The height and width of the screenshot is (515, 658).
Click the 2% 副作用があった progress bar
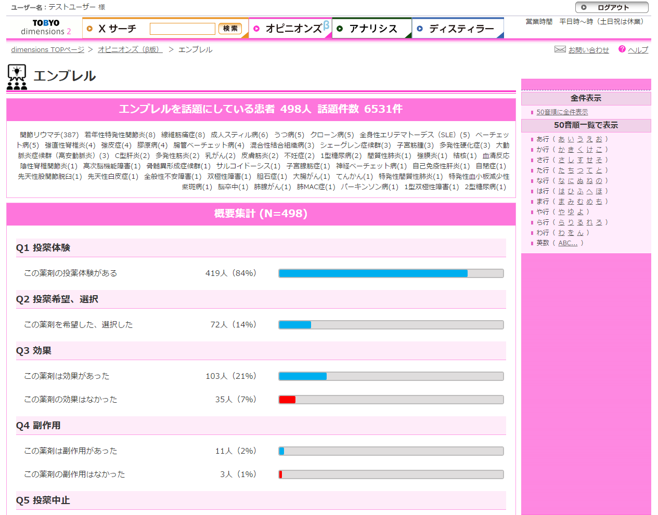391,451
